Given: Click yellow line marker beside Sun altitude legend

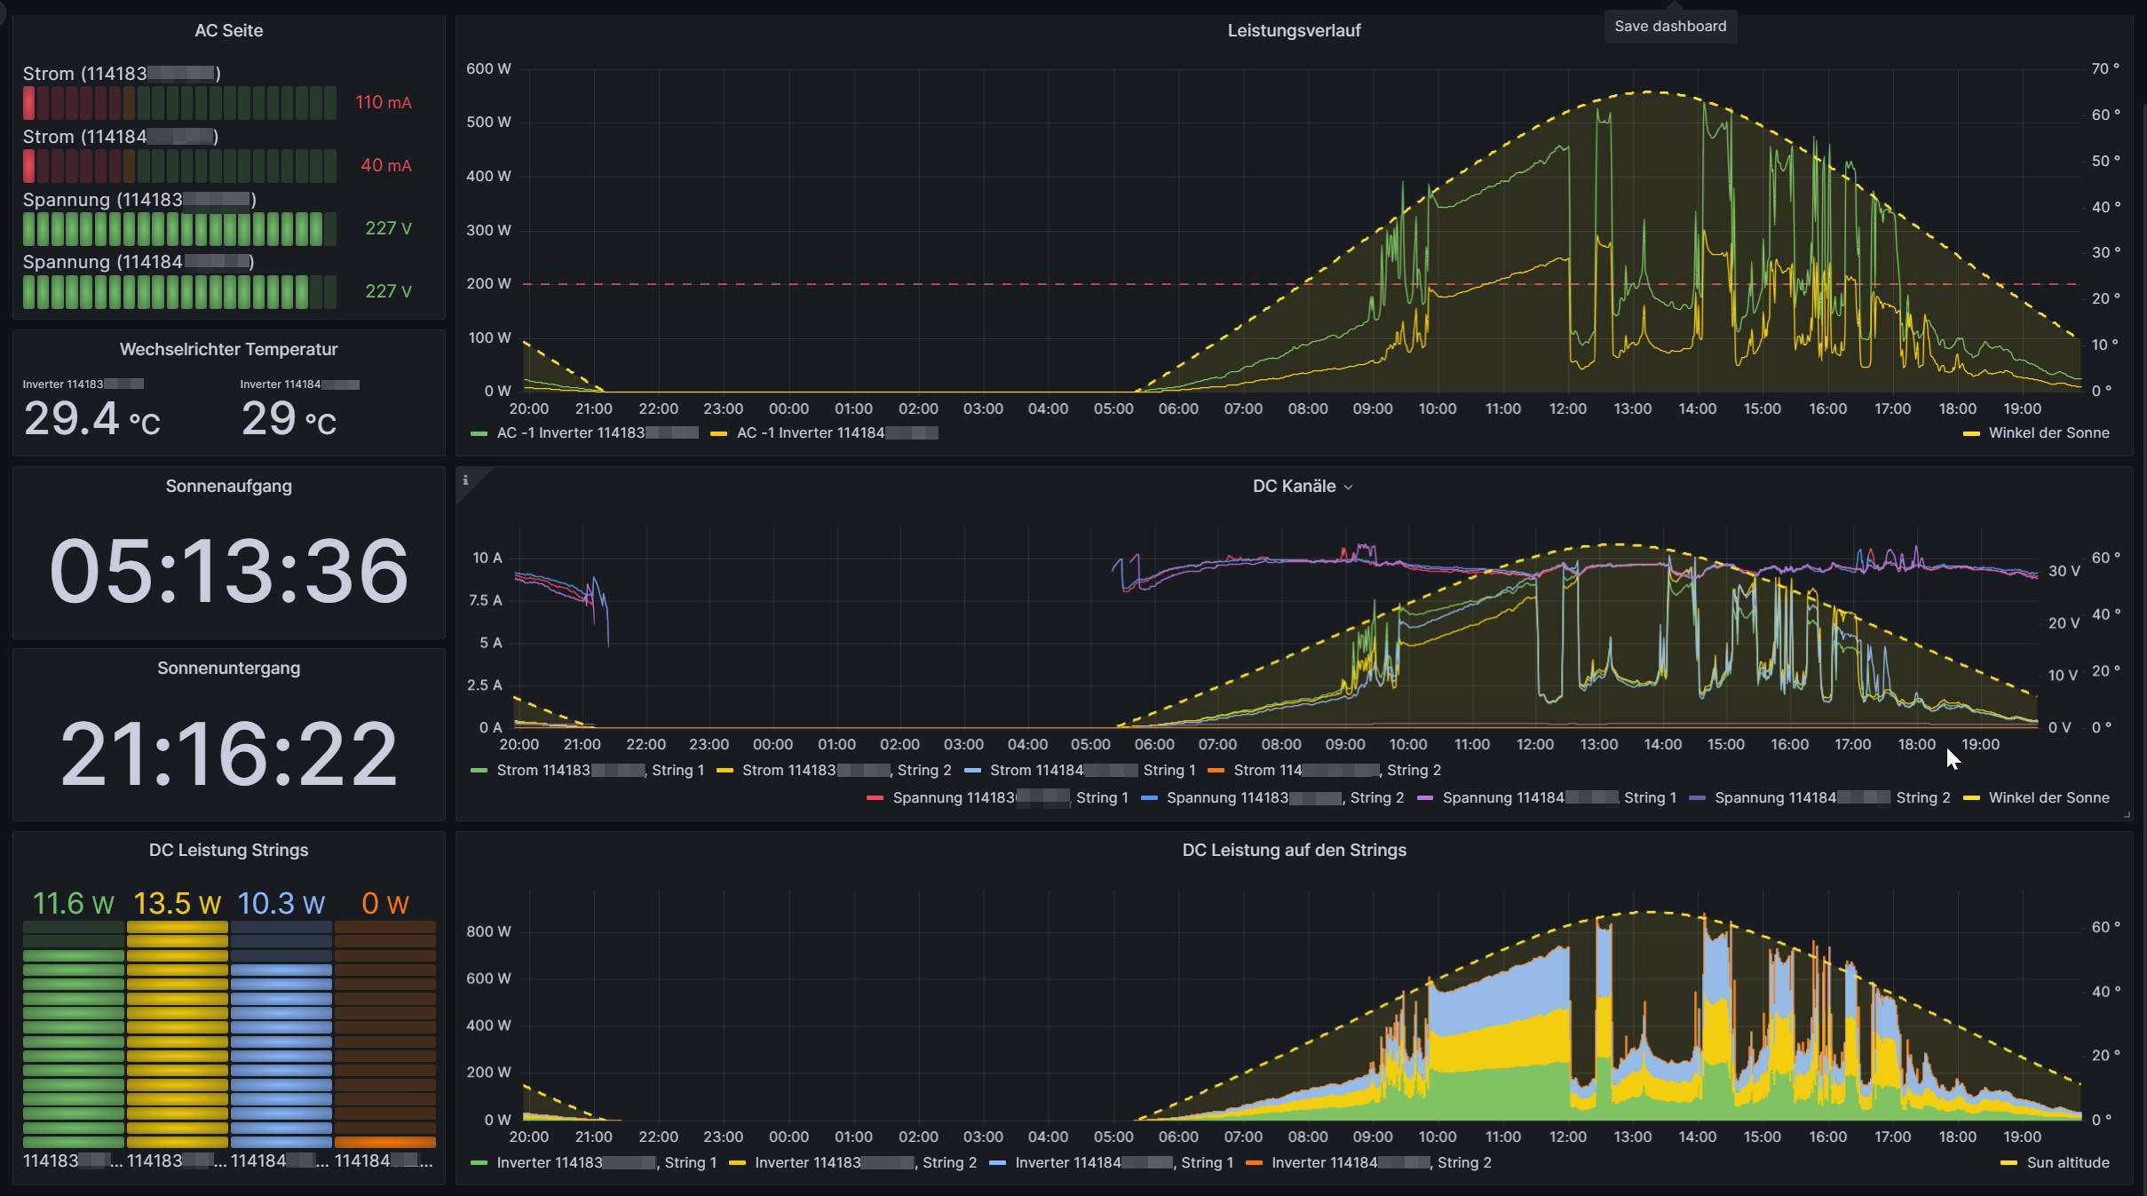Looking at the screenshot, I should pos(2008,1163).
